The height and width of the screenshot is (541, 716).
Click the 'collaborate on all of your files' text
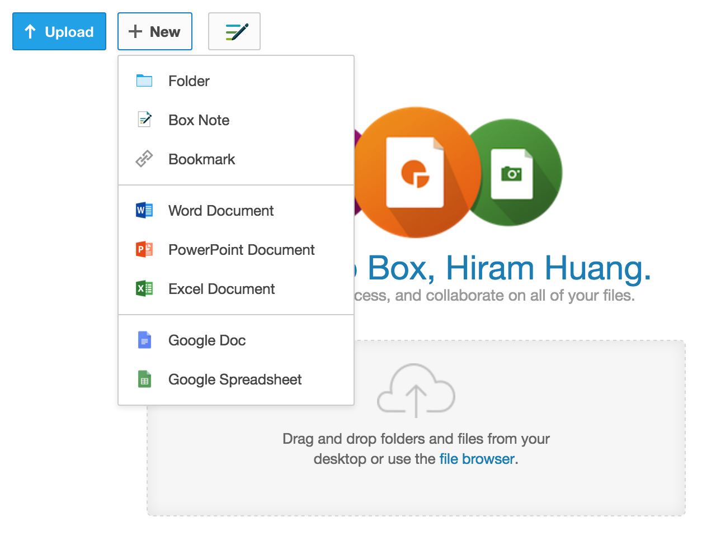pyautogui.click(x=530, y=295)
